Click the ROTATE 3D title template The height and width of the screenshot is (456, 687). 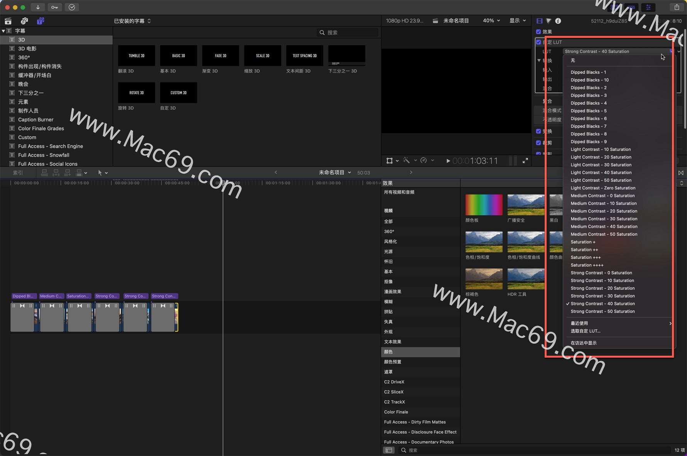(136, 93)
